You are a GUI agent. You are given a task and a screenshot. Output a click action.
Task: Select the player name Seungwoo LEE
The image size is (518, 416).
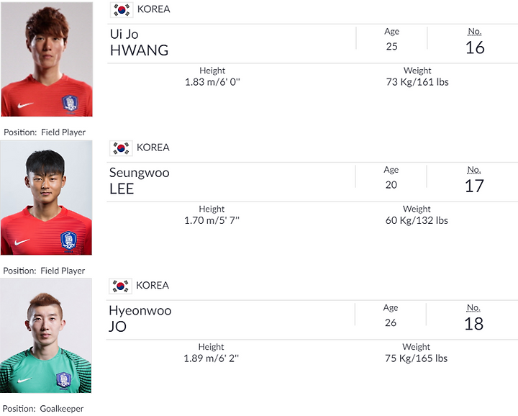click(139, 181)
